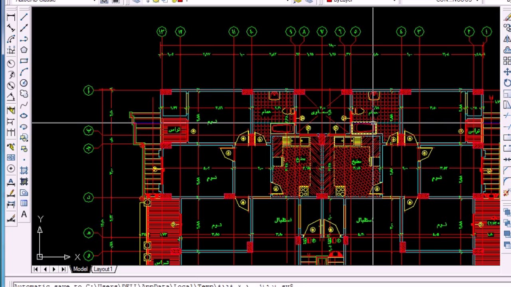
Task: Select the Diameter dimension tool
Action: [x=11, y=86]
